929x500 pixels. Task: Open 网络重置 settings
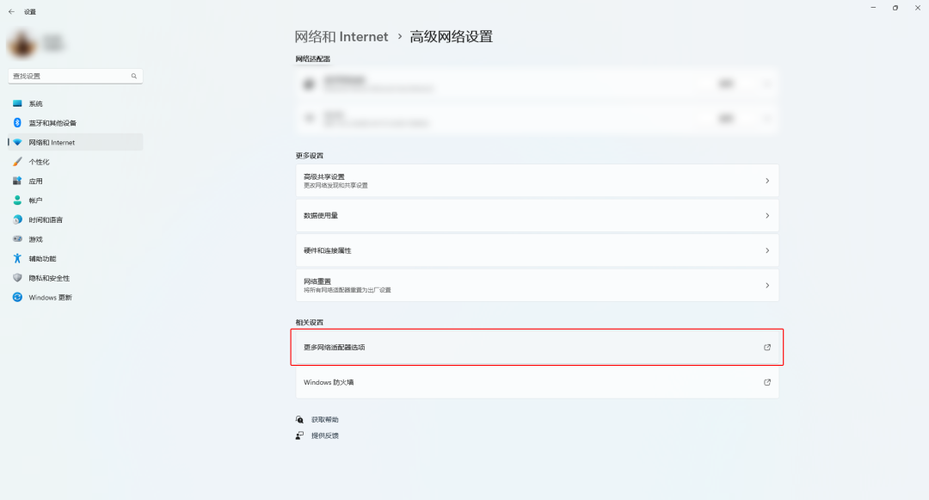537,285
